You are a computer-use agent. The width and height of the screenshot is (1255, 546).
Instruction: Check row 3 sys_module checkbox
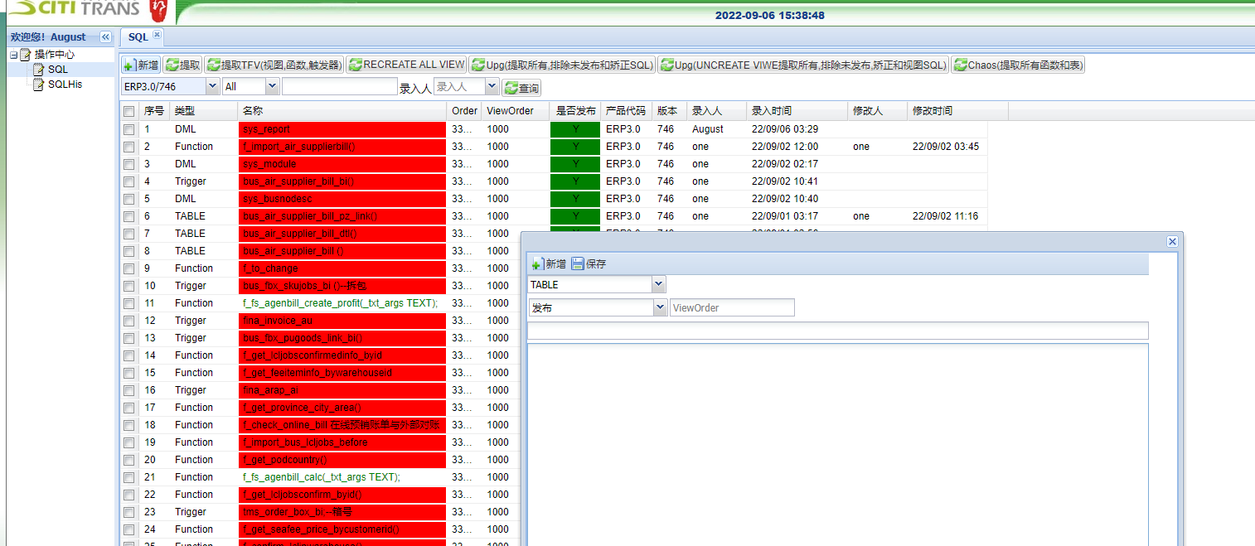pyautogui.click(x=128, y=164)
